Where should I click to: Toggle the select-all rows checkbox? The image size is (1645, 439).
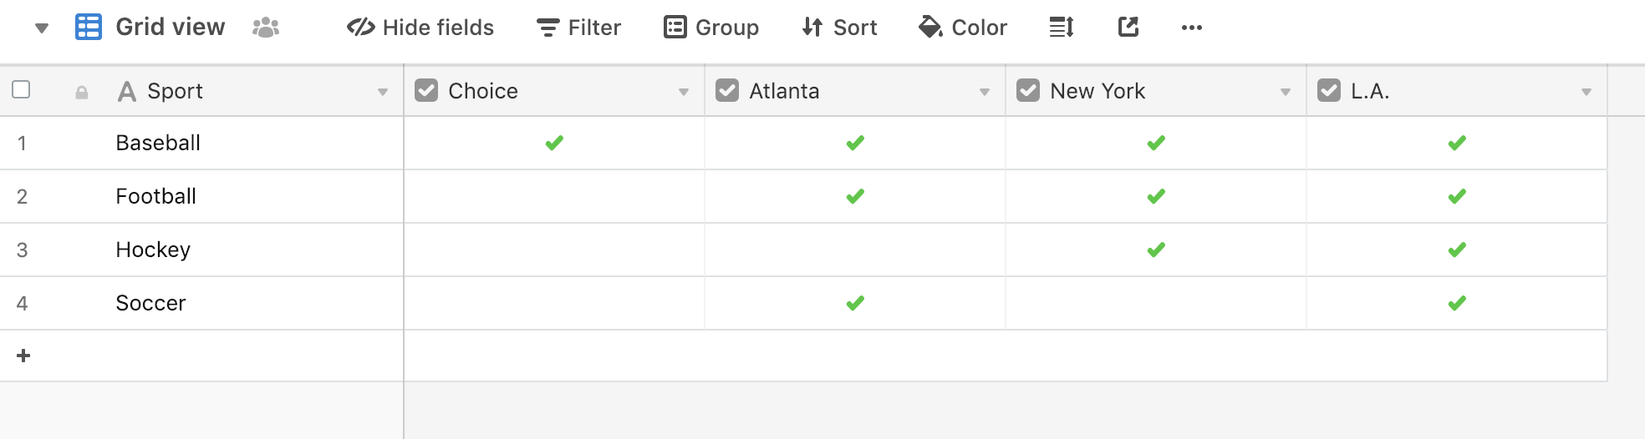click(22, 89)
